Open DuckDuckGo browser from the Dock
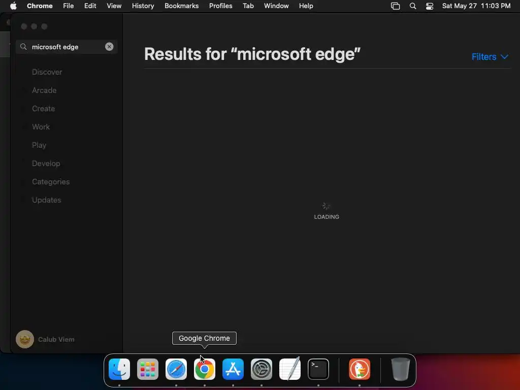 tap(360, 369)
